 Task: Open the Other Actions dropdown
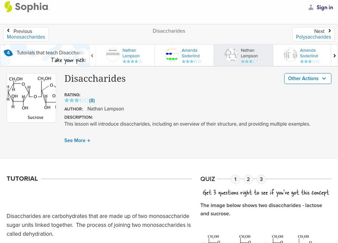(308, 78)
